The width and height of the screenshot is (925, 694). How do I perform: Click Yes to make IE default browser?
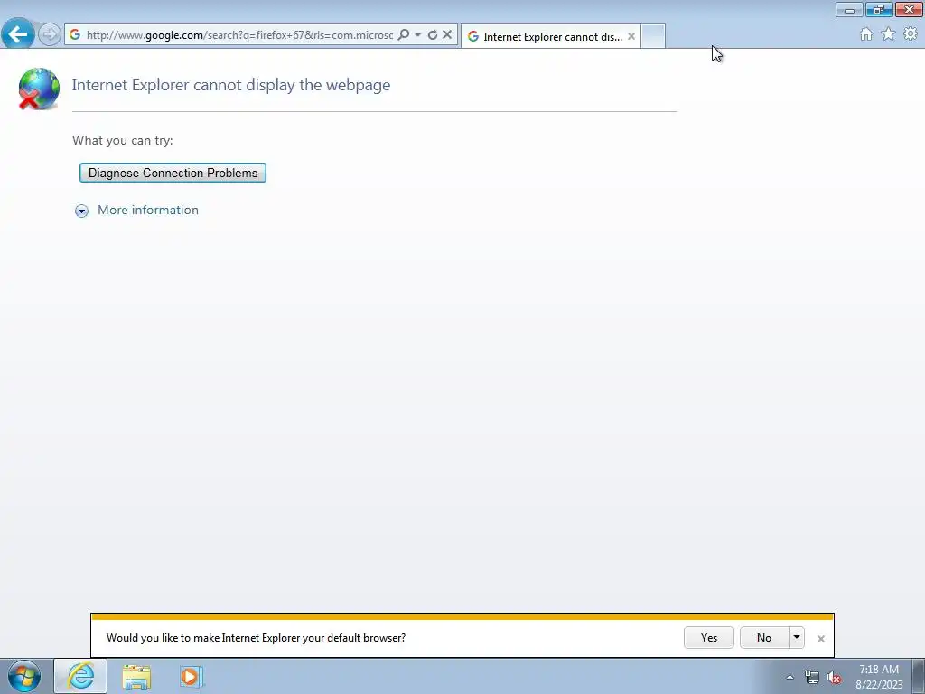(x=709, y=637)
